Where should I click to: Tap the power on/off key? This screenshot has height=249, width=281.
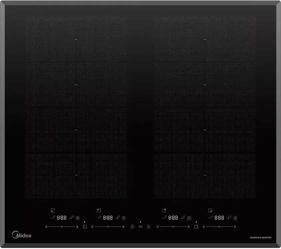[x=132, y=227]
